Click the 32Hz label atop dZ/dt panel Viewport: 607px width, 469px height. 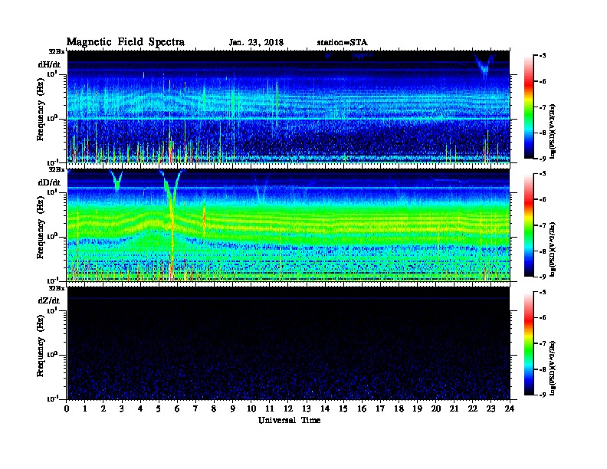tap(57, 288)
